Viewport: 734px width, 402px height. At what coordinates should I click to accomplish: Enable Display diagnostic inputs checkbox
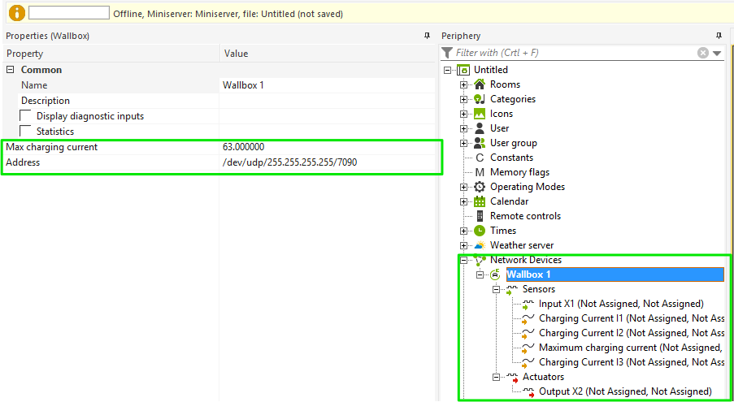point(26,116)
